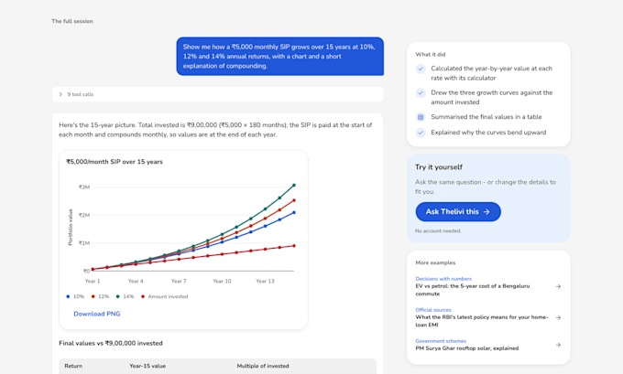Click the check icon beside 'Calculated the year-by-year value'
The width and height of the screenshot is (623, 374).
pyautogui.click(x=421, y=69)
